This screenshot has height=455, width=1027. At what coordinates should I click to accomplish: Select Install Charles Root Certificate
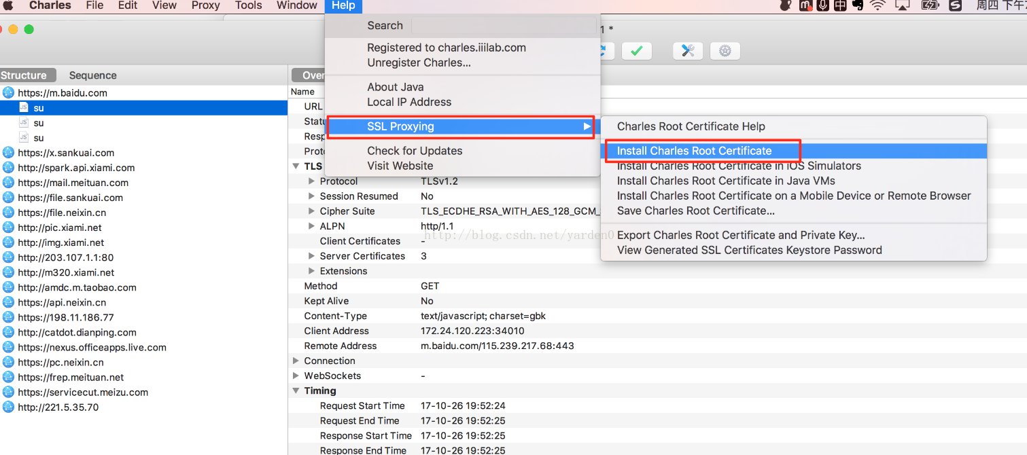793,151
